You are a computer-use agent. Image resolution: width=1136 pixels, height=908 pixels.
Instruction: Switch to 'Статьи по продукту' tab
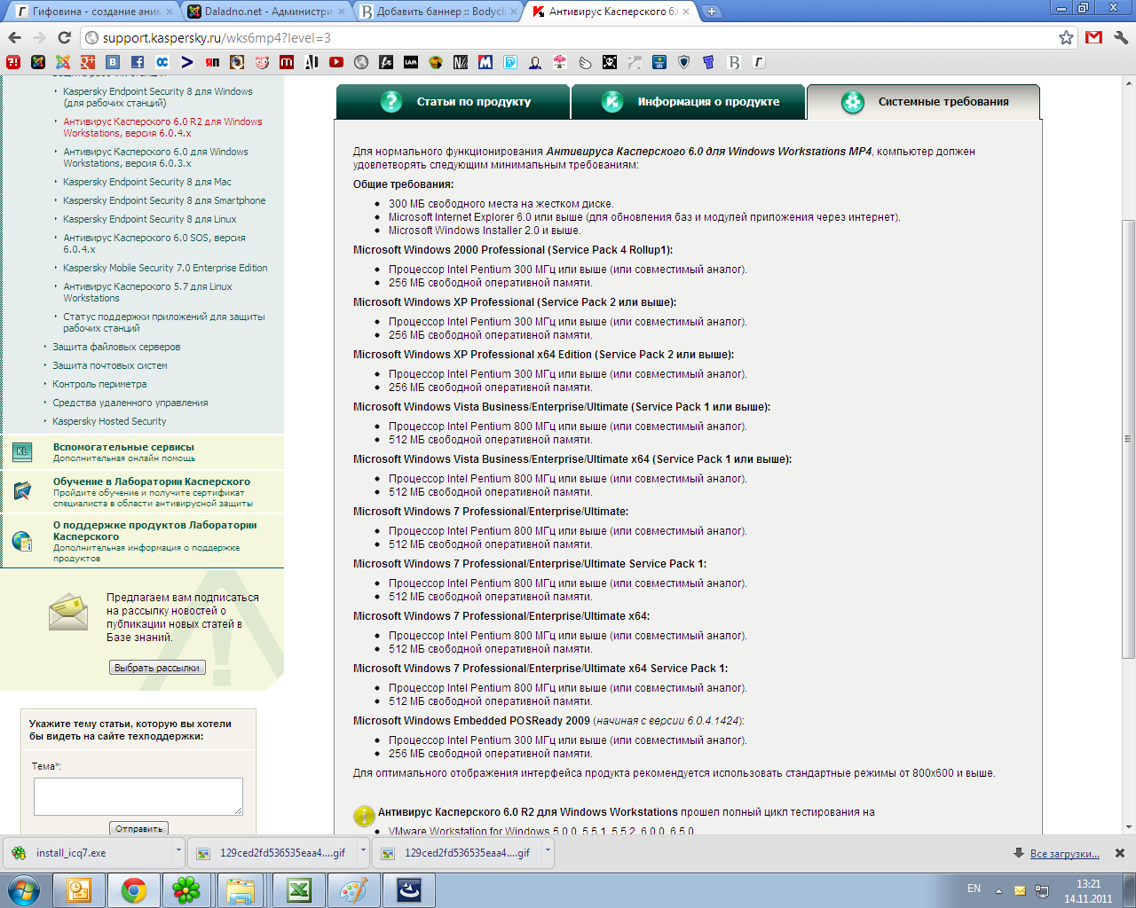click(453, 102)
